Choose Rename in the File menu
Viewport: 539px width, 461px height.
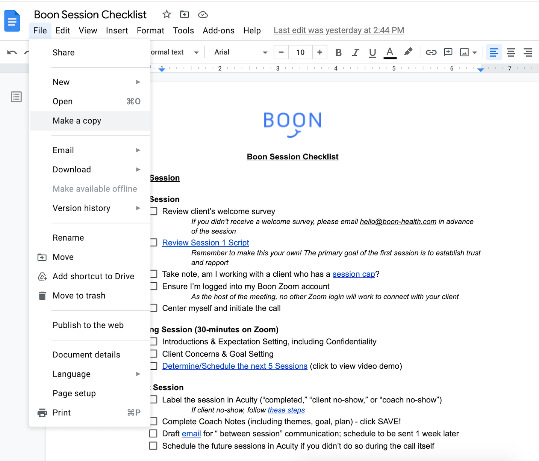tap(89, 238)
